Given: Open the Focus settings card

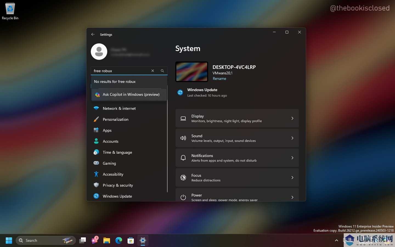Looking at the screenshot, I should click(x=237, y=178).
